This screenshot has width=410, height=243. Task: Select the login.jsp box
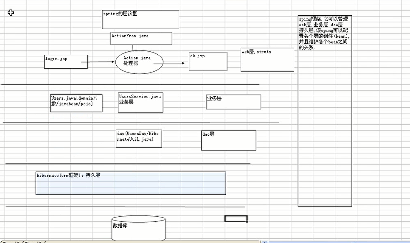[x=66, y=61]
